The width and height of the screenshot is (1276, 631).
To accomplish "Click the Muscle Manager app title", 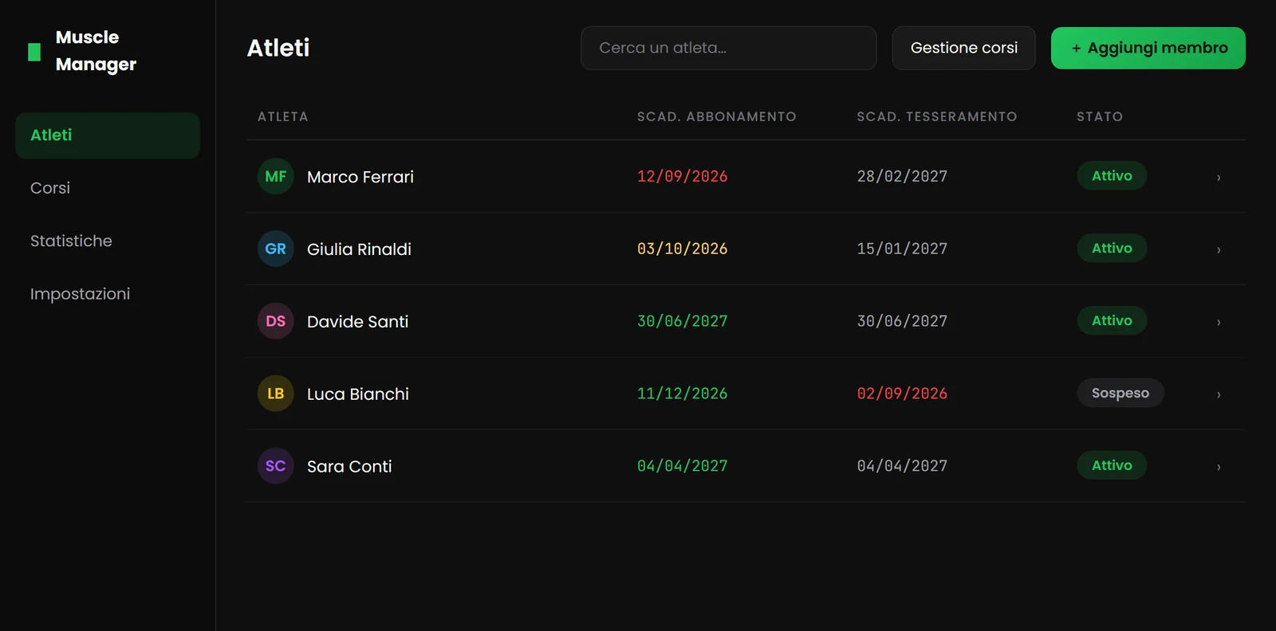I will coord(96,51).
